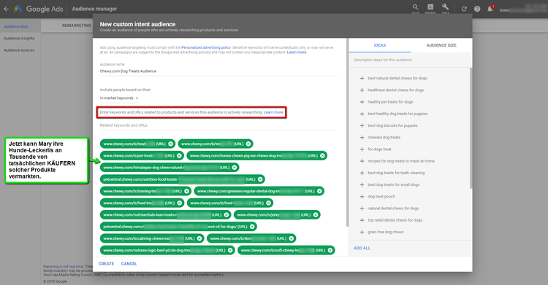Open the Remarketing tab behind dialog
The height and width of the screenshot is (285, 548).
[x=77, y=26]
